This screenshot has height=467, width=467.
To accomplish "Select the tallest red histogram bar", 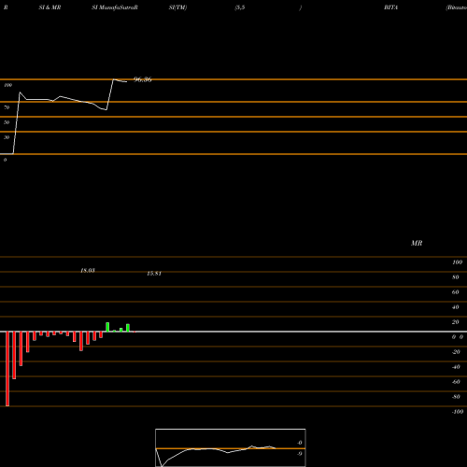I will pos(7,369).
